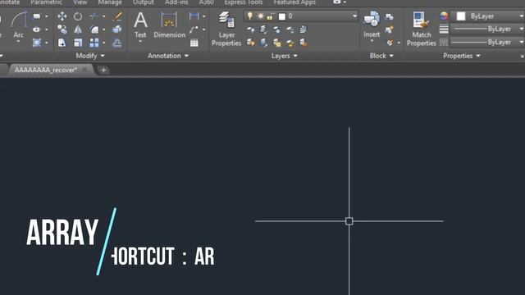Image resolution: width=525 pixels, height=295 pixels.
Task: Click layer 0 color swatch
Action: (x=282, y=16)
